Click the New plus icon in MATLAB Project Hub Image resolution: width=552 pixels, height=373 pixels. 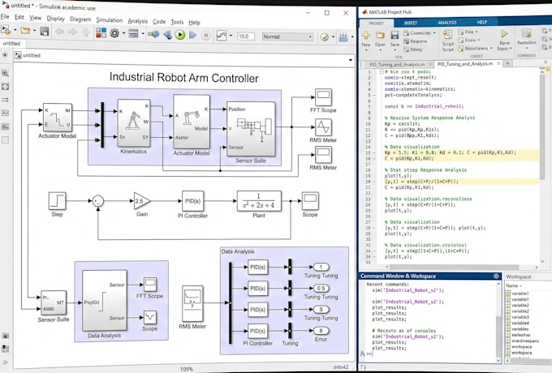click(366, 35)
